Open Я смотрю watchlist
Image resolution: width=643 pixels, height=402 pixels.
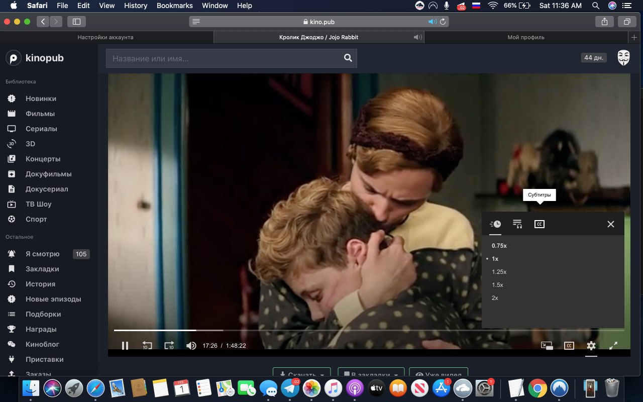coord(42,254)
